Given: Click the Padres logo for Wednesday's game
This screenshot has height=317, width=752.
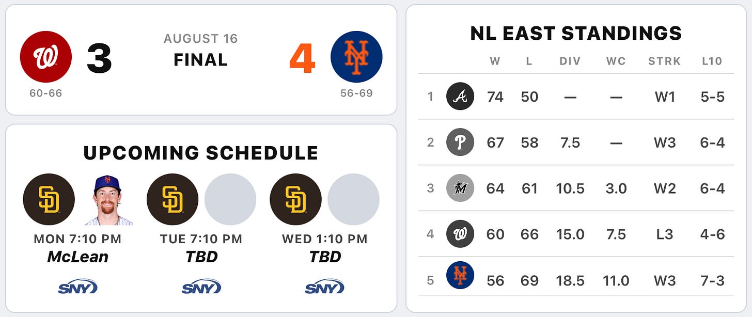Looking at the screenshot, I should (x=296, y=199).
